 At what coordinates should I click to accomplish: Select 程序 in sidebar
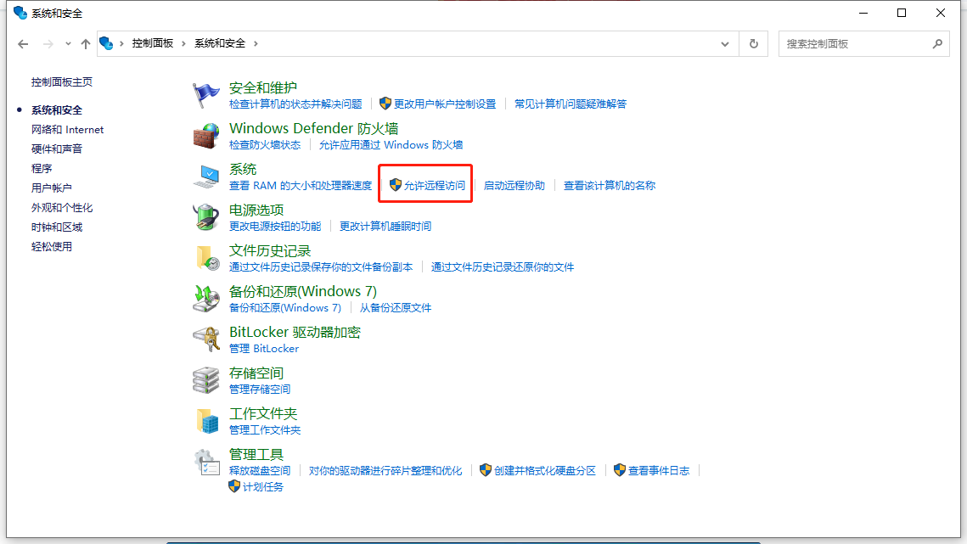click(x=42, y=168)
